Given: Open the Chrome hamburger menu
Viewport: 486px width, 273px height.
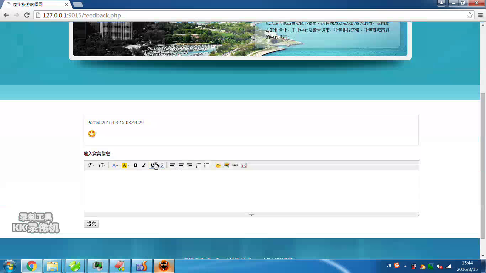Looking at the screenshot, I should pyautogui.click(x=480, y=15).
